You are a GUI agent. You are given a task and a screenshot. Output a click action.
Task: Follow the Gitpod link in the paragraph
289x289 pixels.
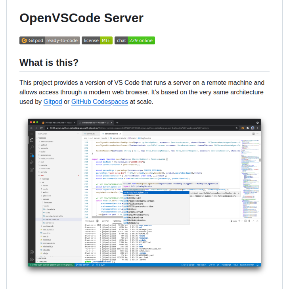coord(53,102)
